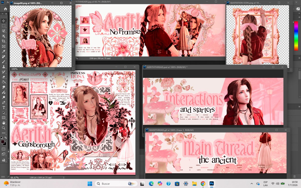
Task: Reset to default foreground and background colors
Action: click(2, 138)
